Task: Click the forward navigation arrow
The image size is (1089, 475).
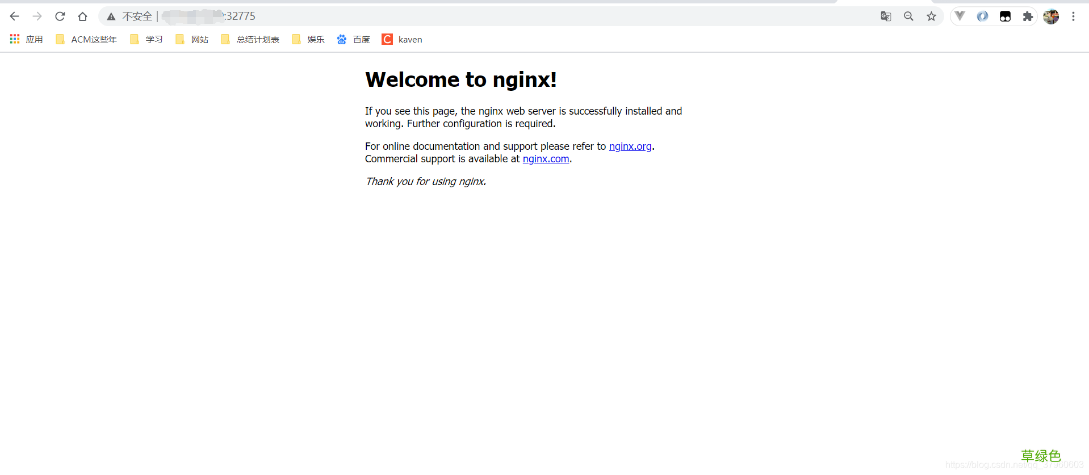Action: pyautogui.click(x=37, y=16)
